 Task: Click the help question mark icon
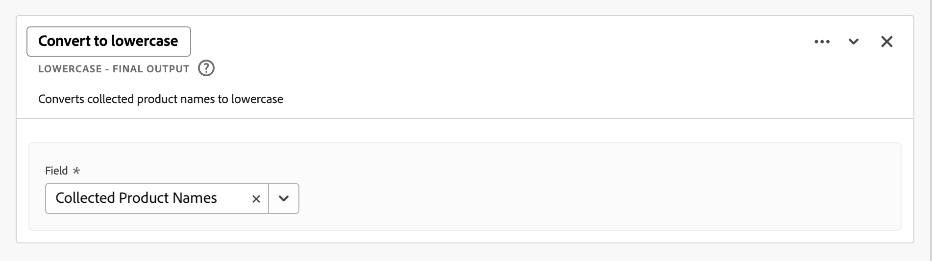(x=206, y=68)
